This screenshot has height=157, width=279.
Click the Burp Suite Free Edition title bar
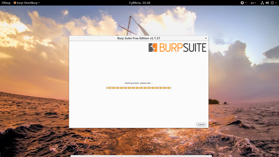(139, 38)
